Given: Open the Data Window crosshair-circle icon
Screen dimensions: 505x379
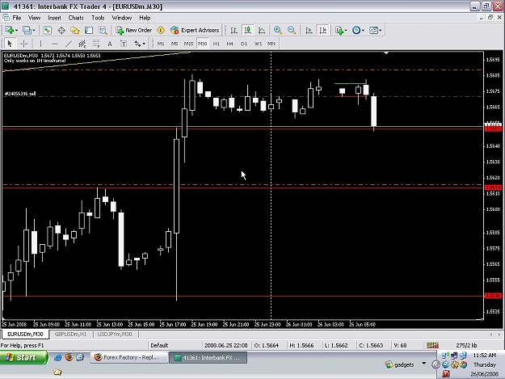Looking at the screenshot, I should (x=61, y=30).
